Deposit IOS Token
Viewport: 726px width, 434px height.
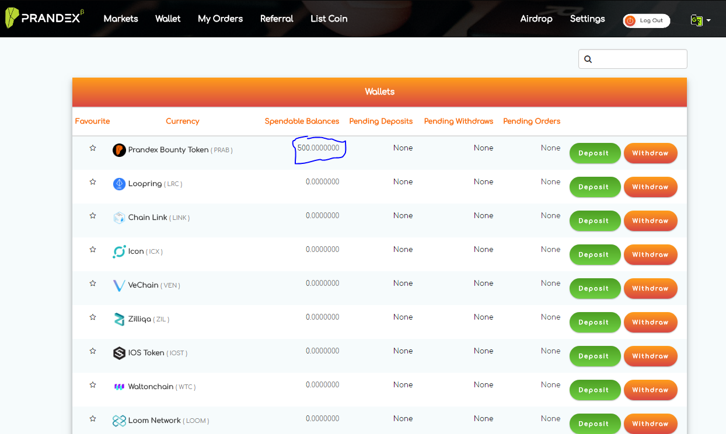click(x=595, y=356)
